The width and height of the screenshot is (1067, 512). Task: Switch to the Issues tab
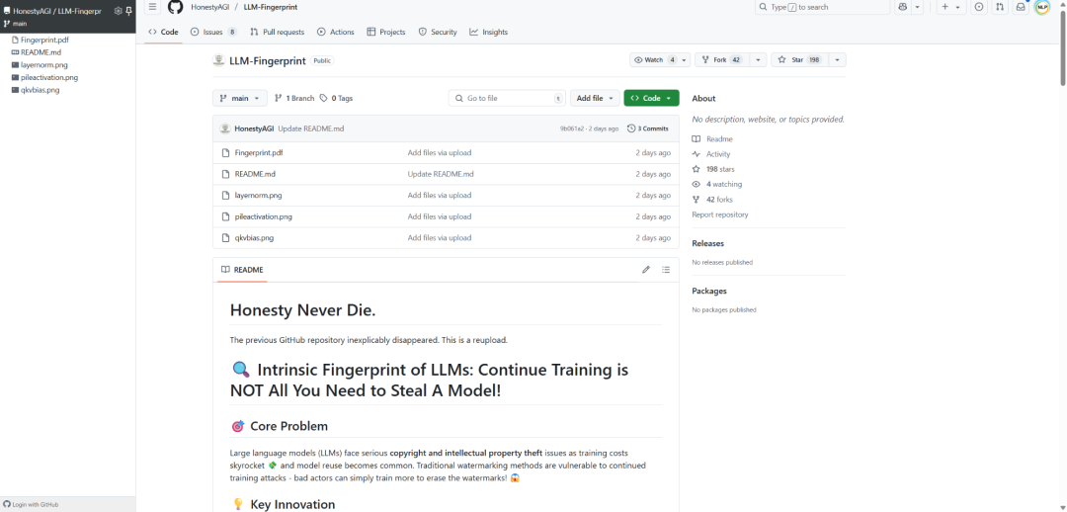tap(213, 32)
